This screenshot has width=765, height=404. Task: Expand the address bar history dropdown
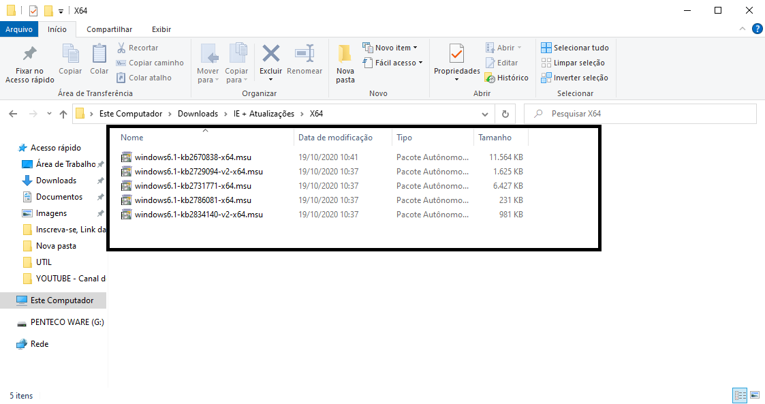[x=485, y=114]
